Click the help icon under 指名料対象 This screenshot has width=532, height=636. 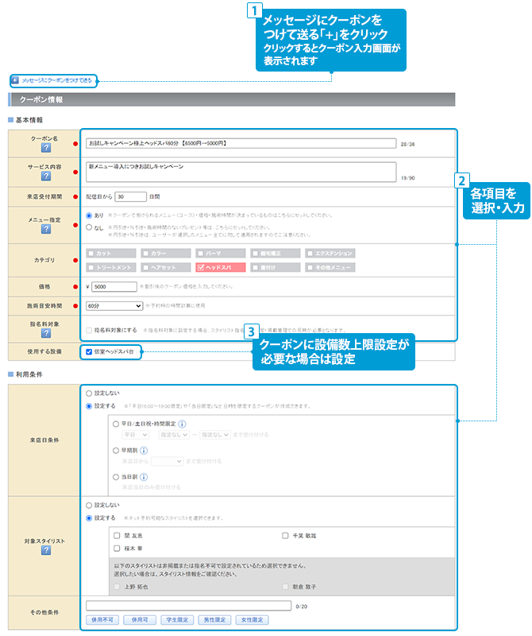[x=46, y=333]
